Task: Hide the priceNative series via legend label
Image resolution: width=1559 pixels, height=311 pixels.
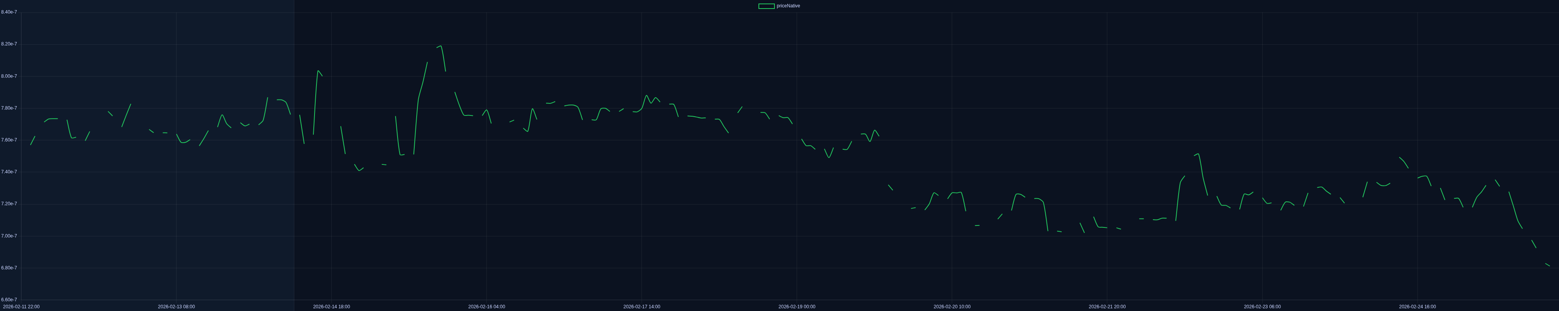Action: click(788, 6)
